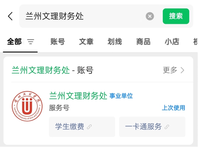Switch to the 小店 tab

tap(172, 42)
